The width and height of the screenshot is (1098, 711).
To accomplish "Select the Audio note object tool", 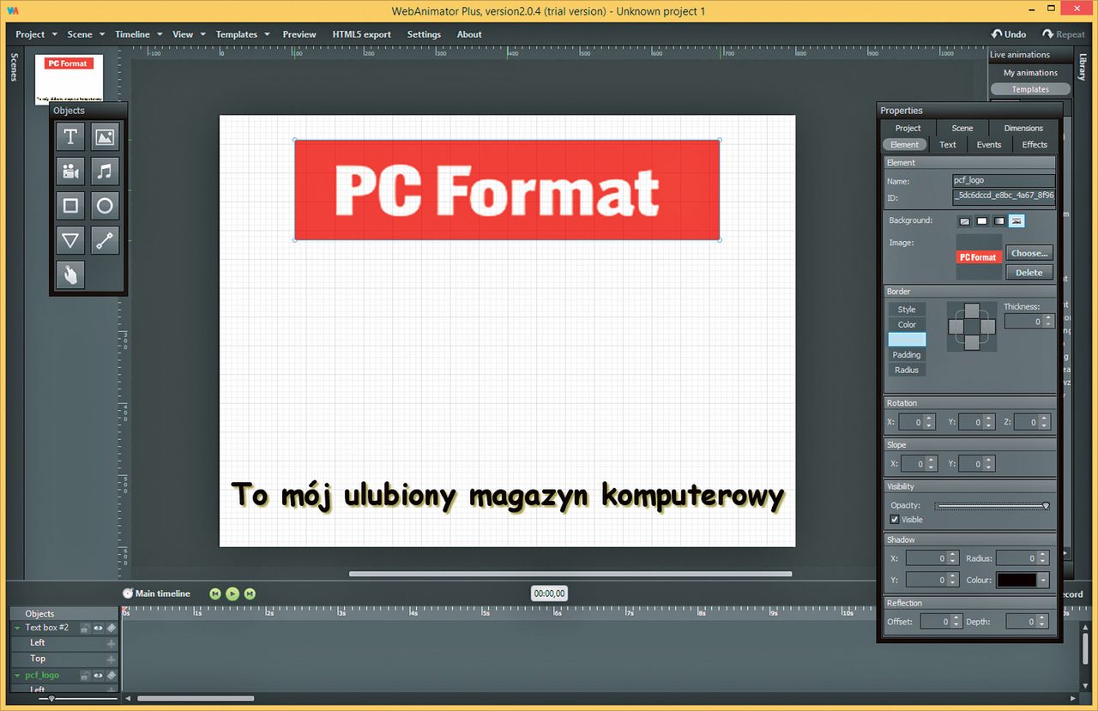I will point(105,172).
